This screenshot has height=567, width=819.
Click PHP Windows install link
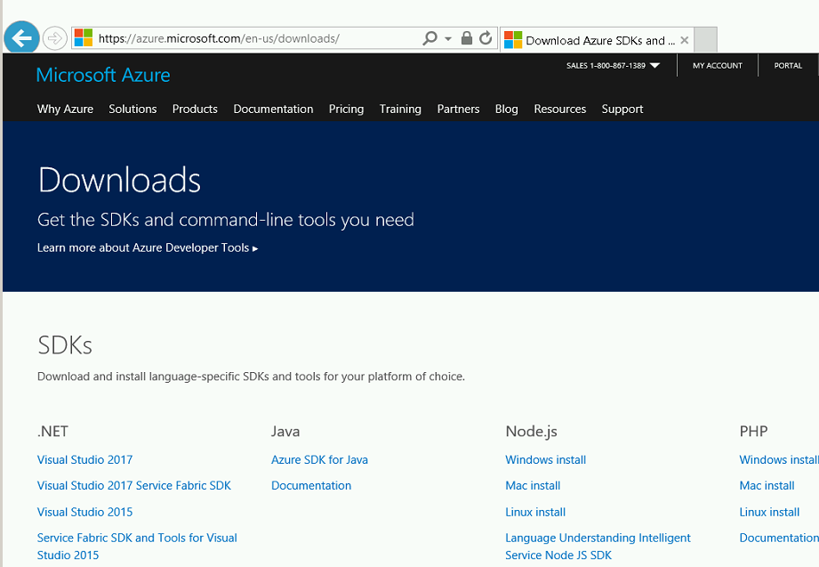tap(779, 460)
